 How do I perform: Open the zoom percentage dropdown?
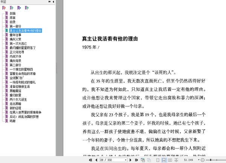click(x=199, y=160)
